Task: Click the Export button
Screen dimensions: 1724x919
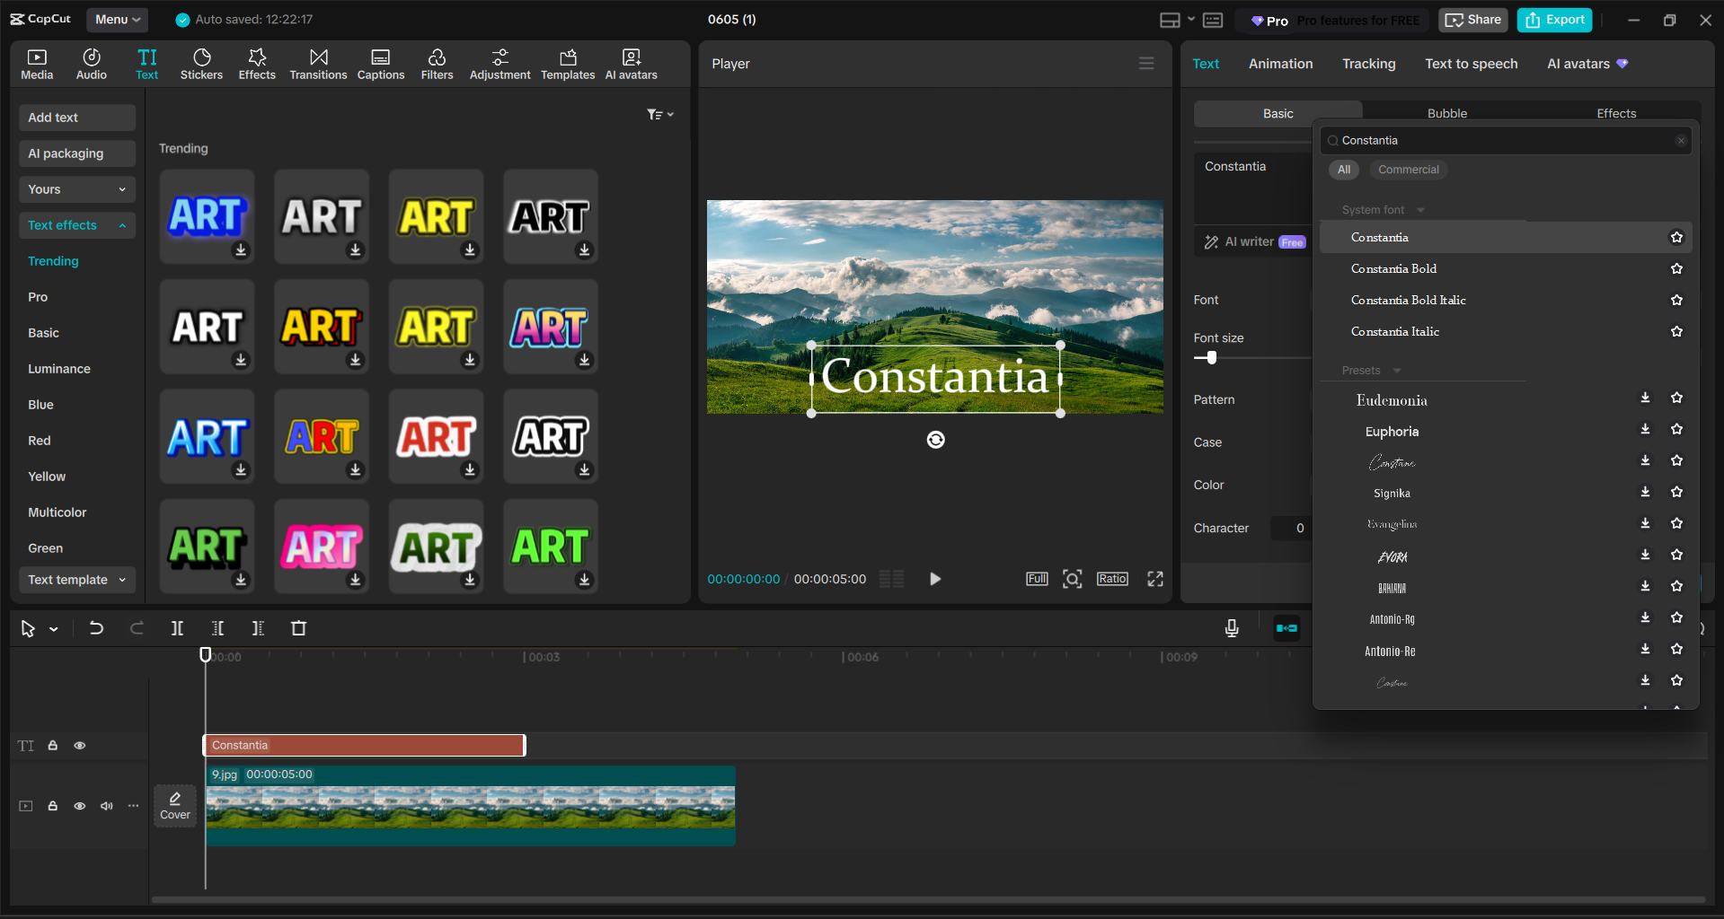Action: [1553, 19]
